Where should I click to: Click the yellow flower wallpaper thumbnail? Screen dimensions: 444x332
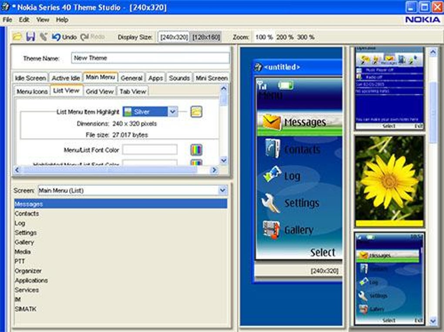389,181
